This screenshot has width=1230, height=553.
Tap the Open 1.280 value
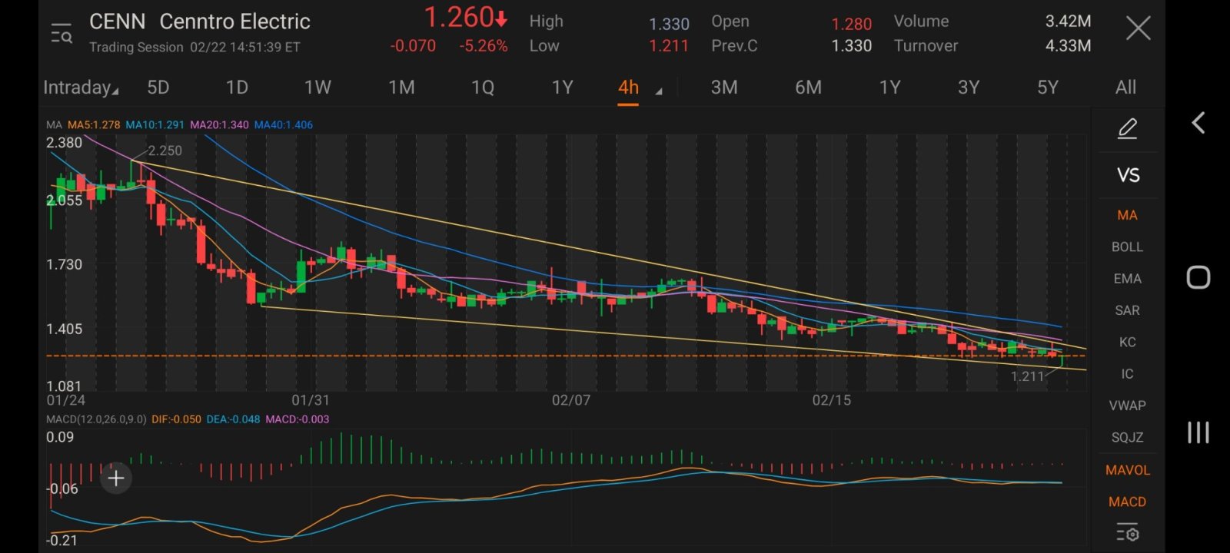pyautogui.click(x=852, y=25)
